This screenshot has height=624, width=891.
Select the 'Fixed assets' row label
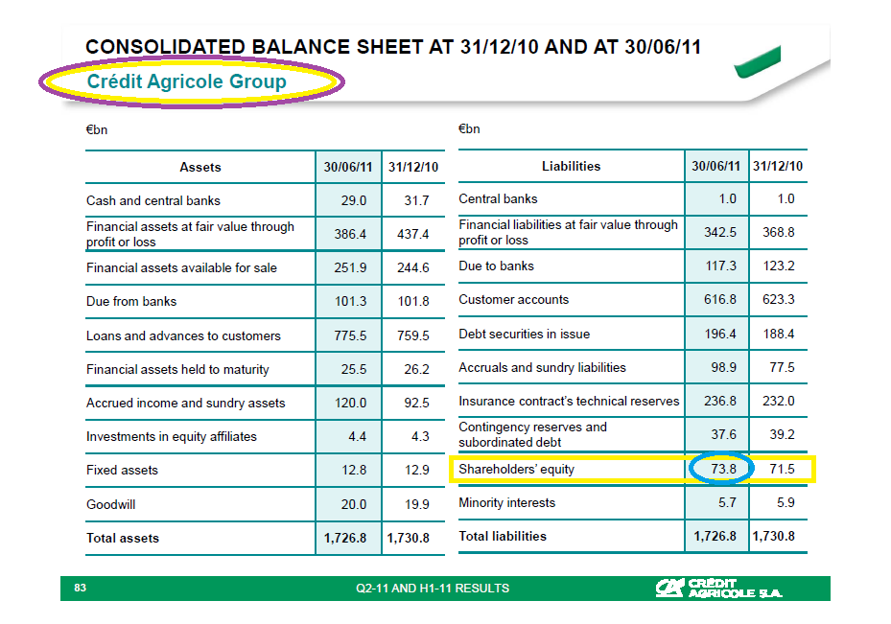(x=122, y=470)
